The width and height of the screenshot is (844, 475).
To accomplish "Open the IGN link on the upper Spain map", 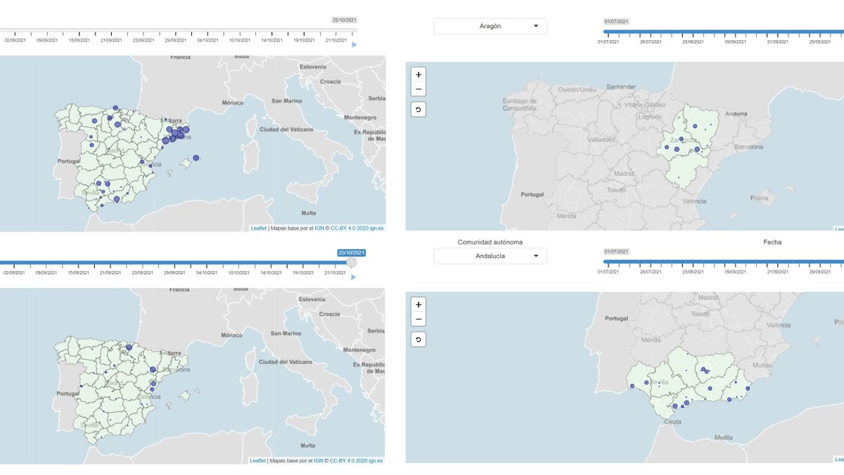I will tap(319, 228).
